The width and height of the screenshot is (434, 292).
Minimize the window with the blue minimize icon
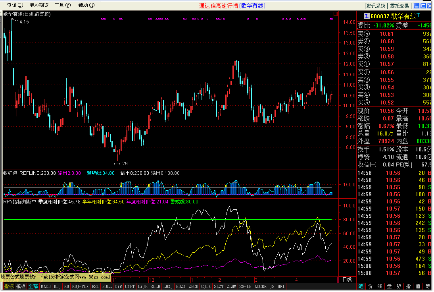pyautogui.click(x=417, y=6)
